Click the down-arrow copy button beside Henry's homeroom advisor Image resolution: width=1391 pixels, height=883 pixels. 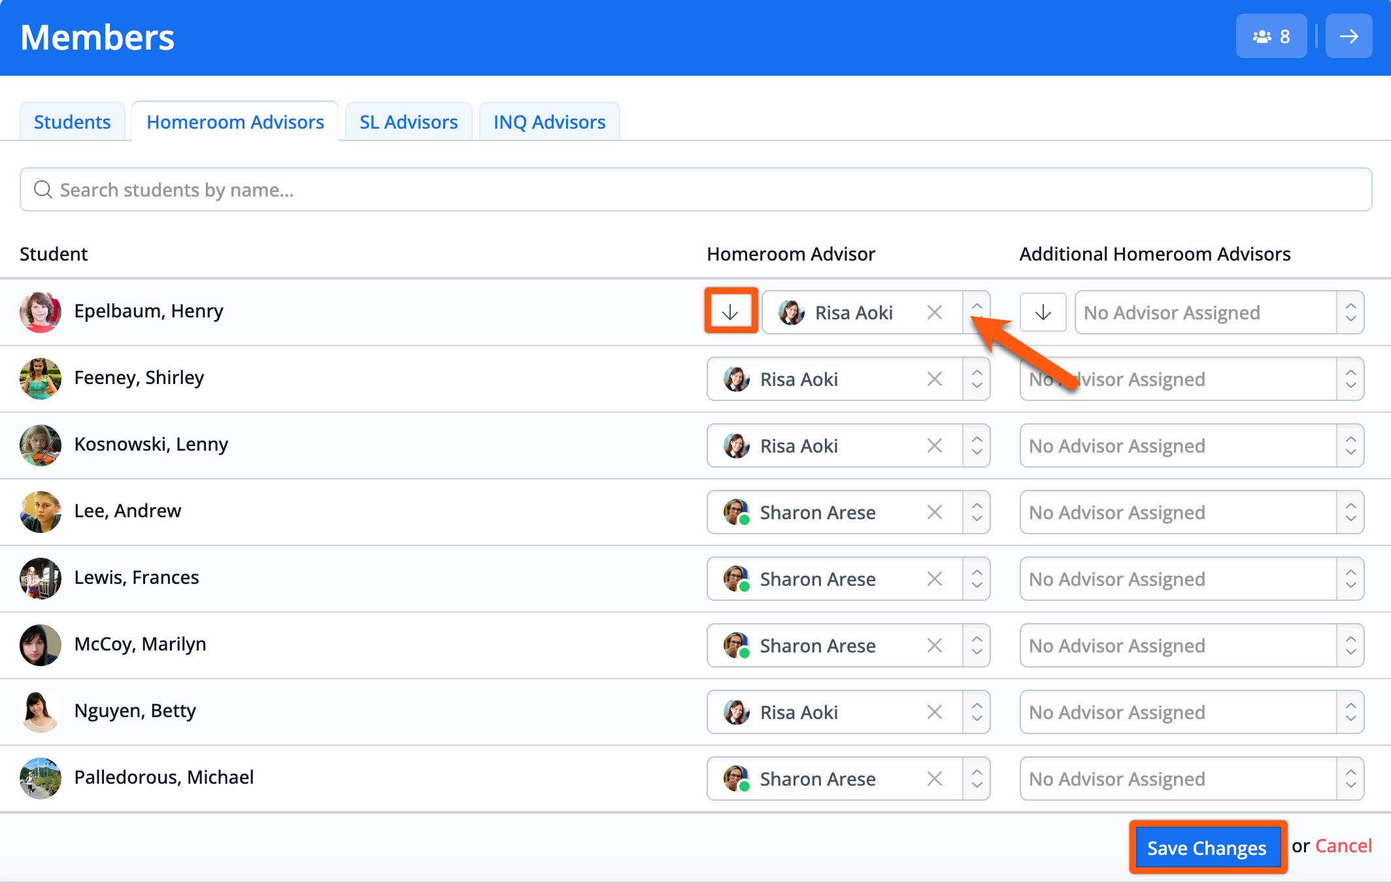coord(730,312)
